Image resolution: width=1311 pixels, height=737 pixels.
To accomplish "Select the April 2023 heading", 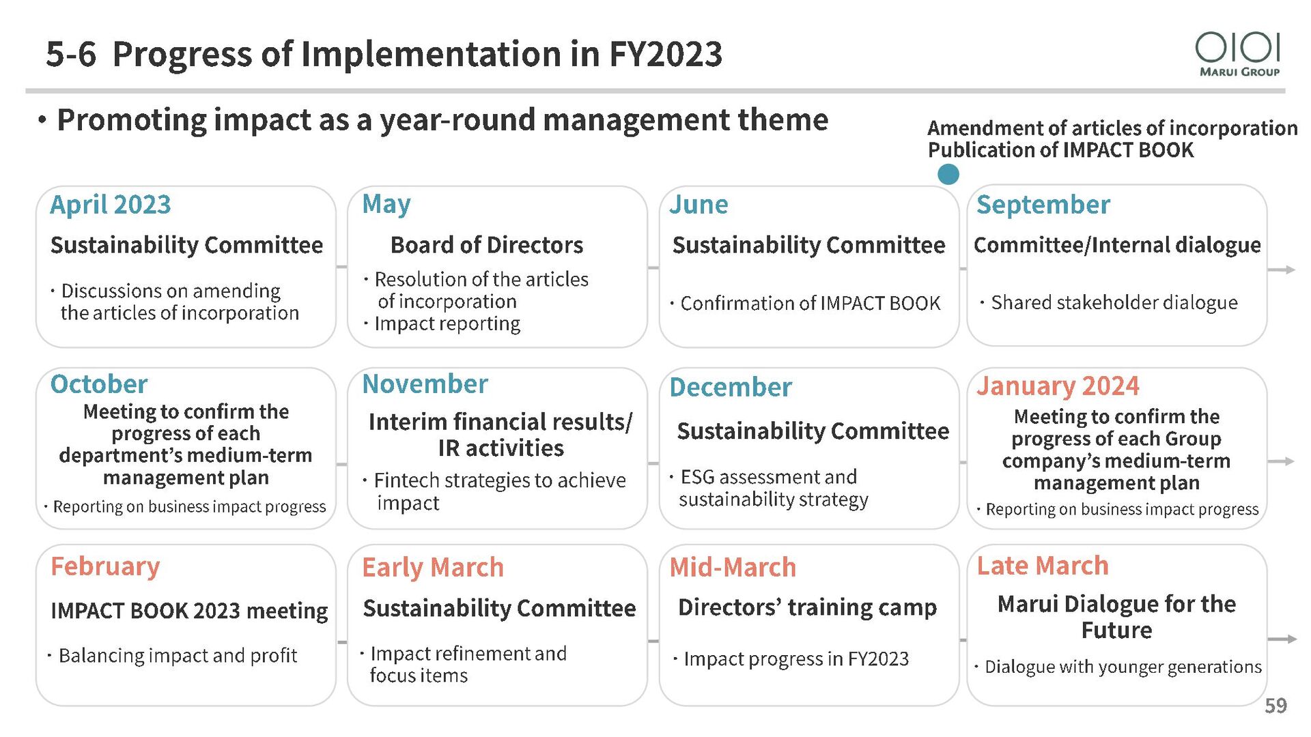I will pyautogui.click(x=111, y=205).
